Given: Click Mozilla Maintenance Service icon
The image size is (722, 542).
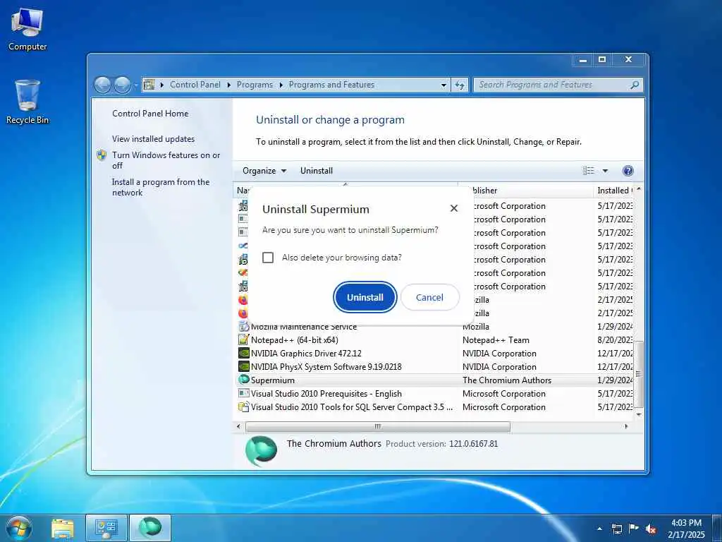Looking at the screenshot, I should click(x=243, y=327).
